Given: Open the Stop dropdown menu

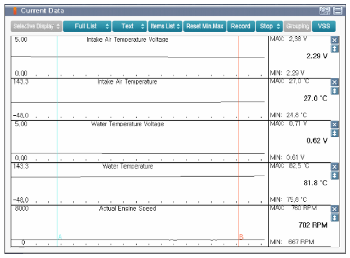Looking at the screenshot, I should pyautogui.click(x=270, y=26).
